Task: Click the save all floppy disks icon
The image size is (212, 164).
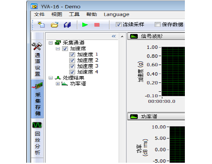Action: point(67,25)
